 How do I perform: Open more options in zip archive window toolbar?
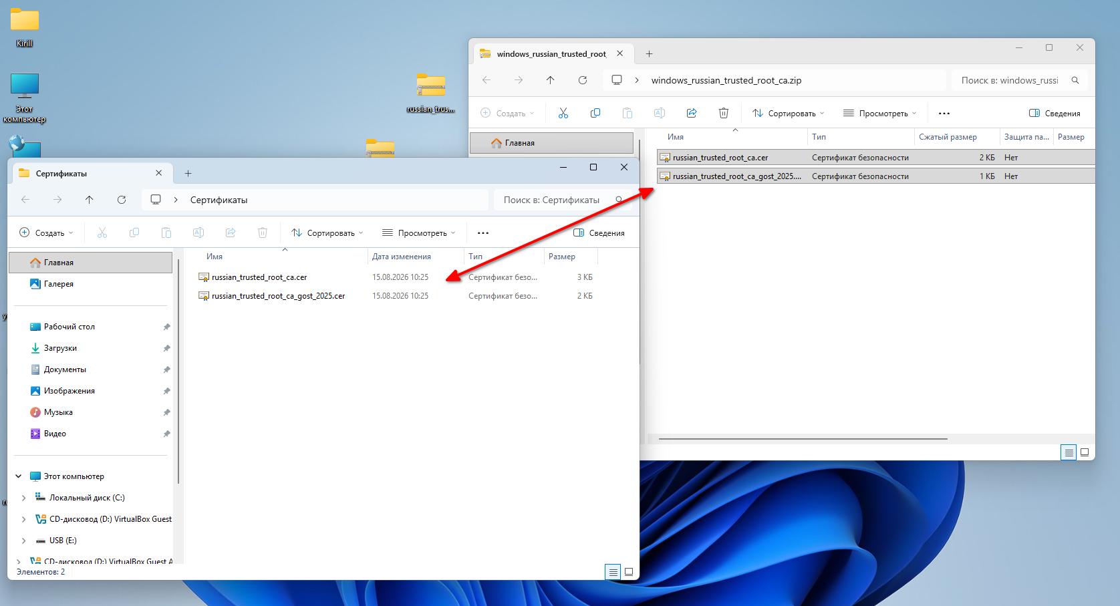[944, 114]
